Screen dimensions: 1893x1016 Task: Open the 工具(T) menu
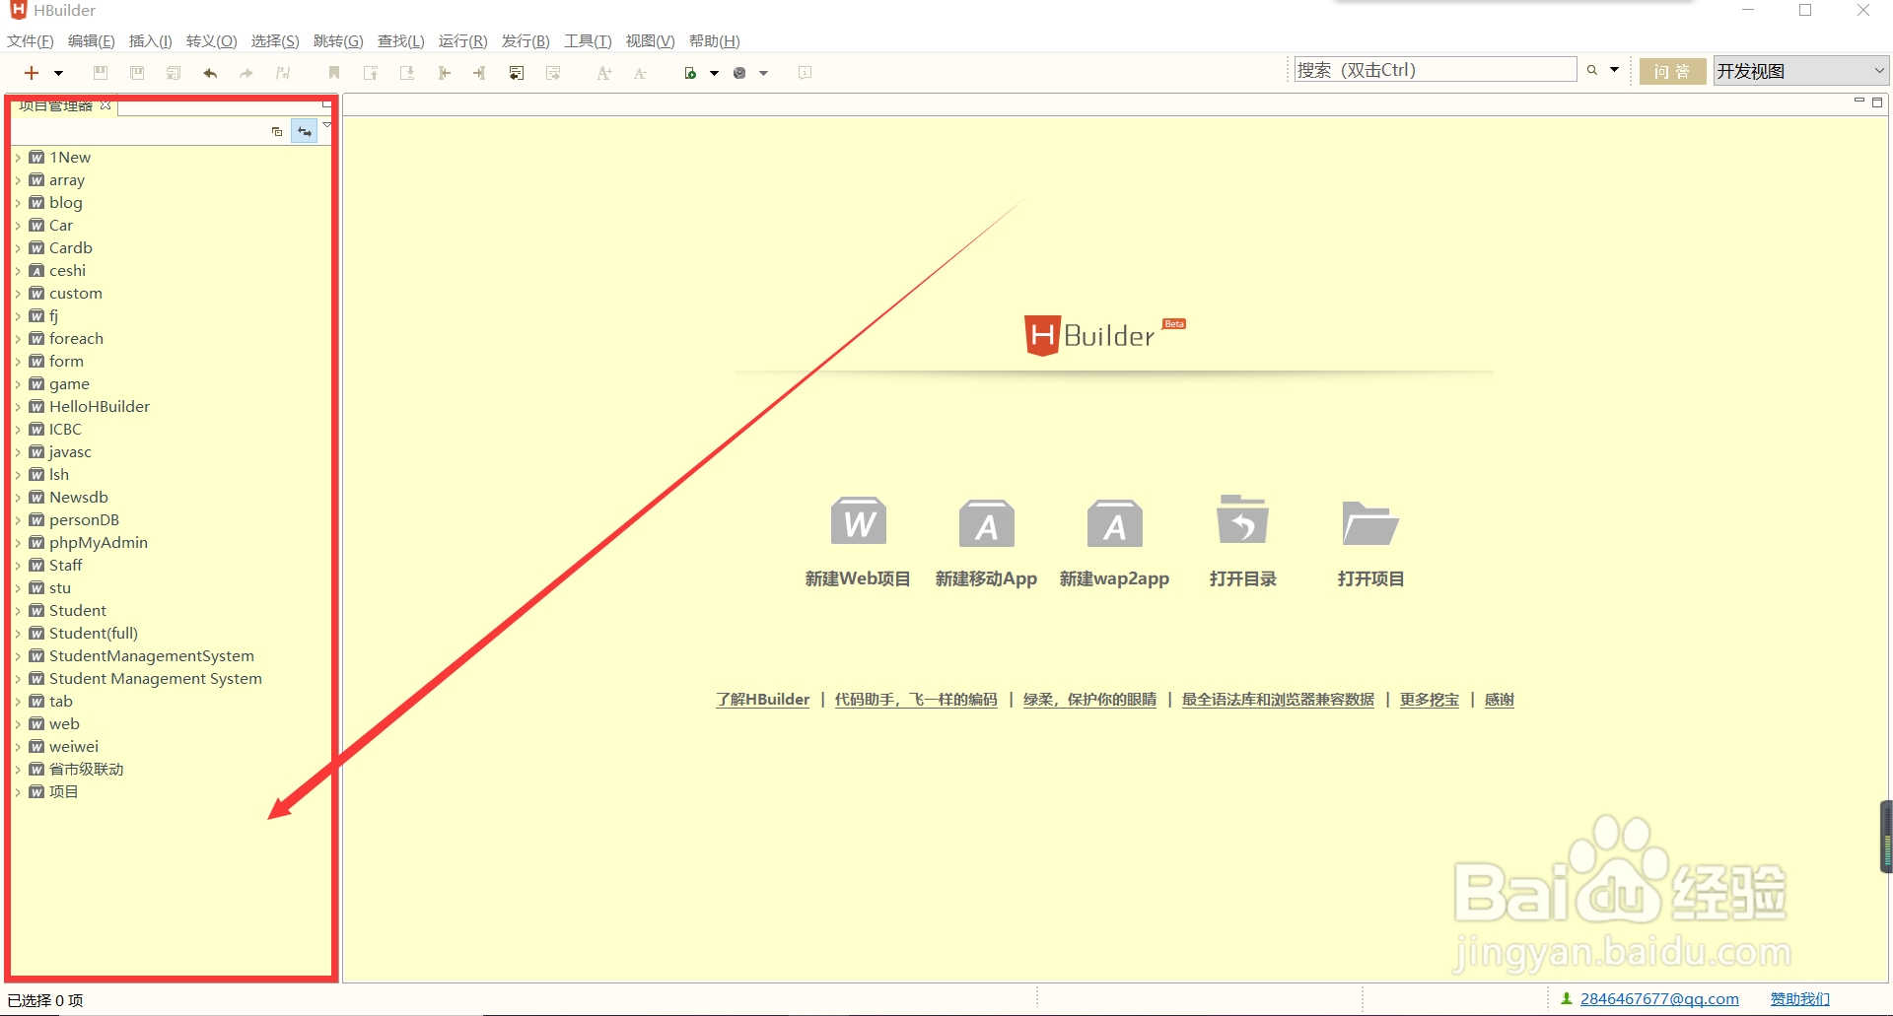(x=588, y=41)
